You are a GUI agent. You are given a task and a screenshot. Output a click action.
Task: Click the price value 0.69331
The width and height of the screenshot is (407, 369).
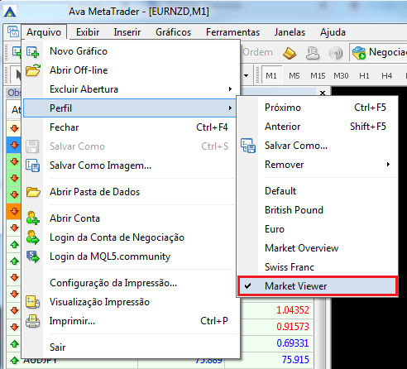pyautogui.click(x=293, y=343)
